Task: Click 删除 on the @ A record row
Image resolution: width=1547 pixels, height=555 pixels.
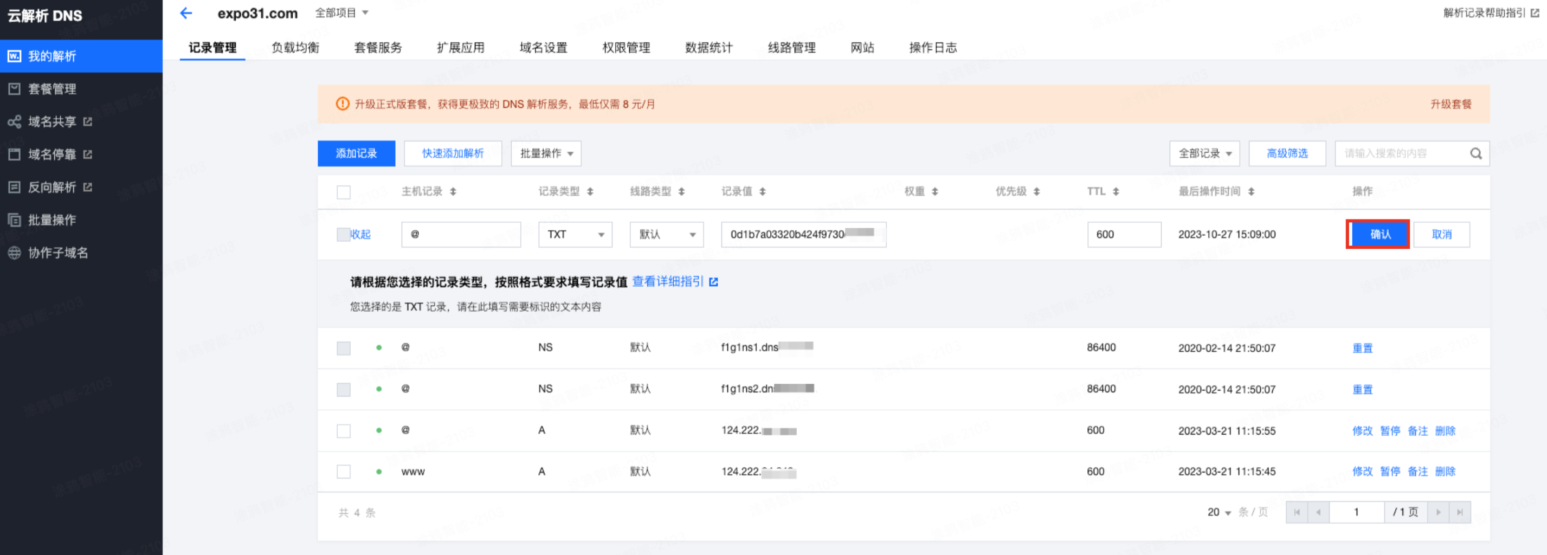Action: click(1445, 431)
